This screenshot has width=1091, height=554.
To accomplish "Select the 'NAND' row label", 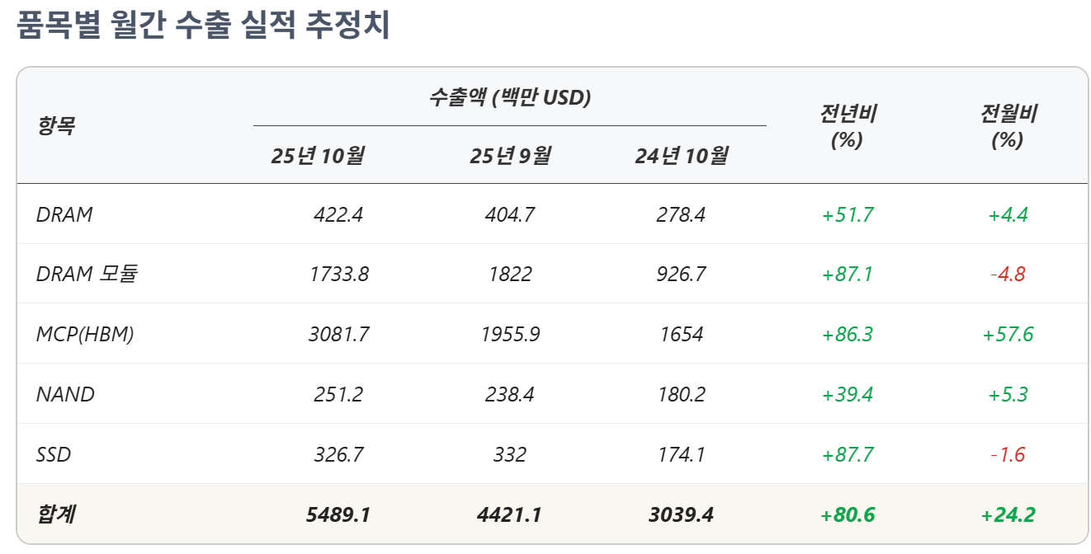I will 65,394.
